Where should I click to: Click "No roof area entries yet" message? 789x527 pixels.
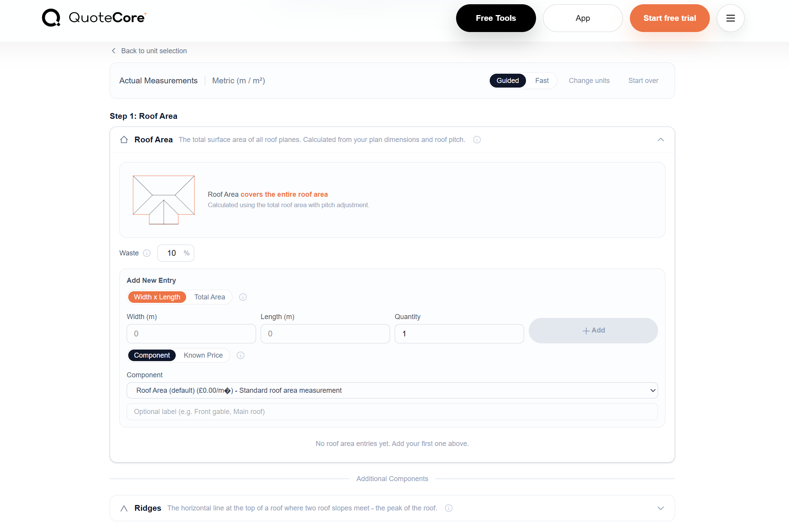click(392, 444)
